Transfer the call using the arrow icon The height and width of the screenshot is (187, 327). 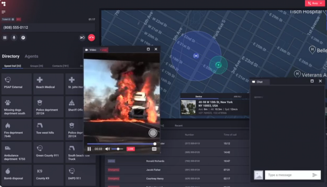tap(82, 38)
